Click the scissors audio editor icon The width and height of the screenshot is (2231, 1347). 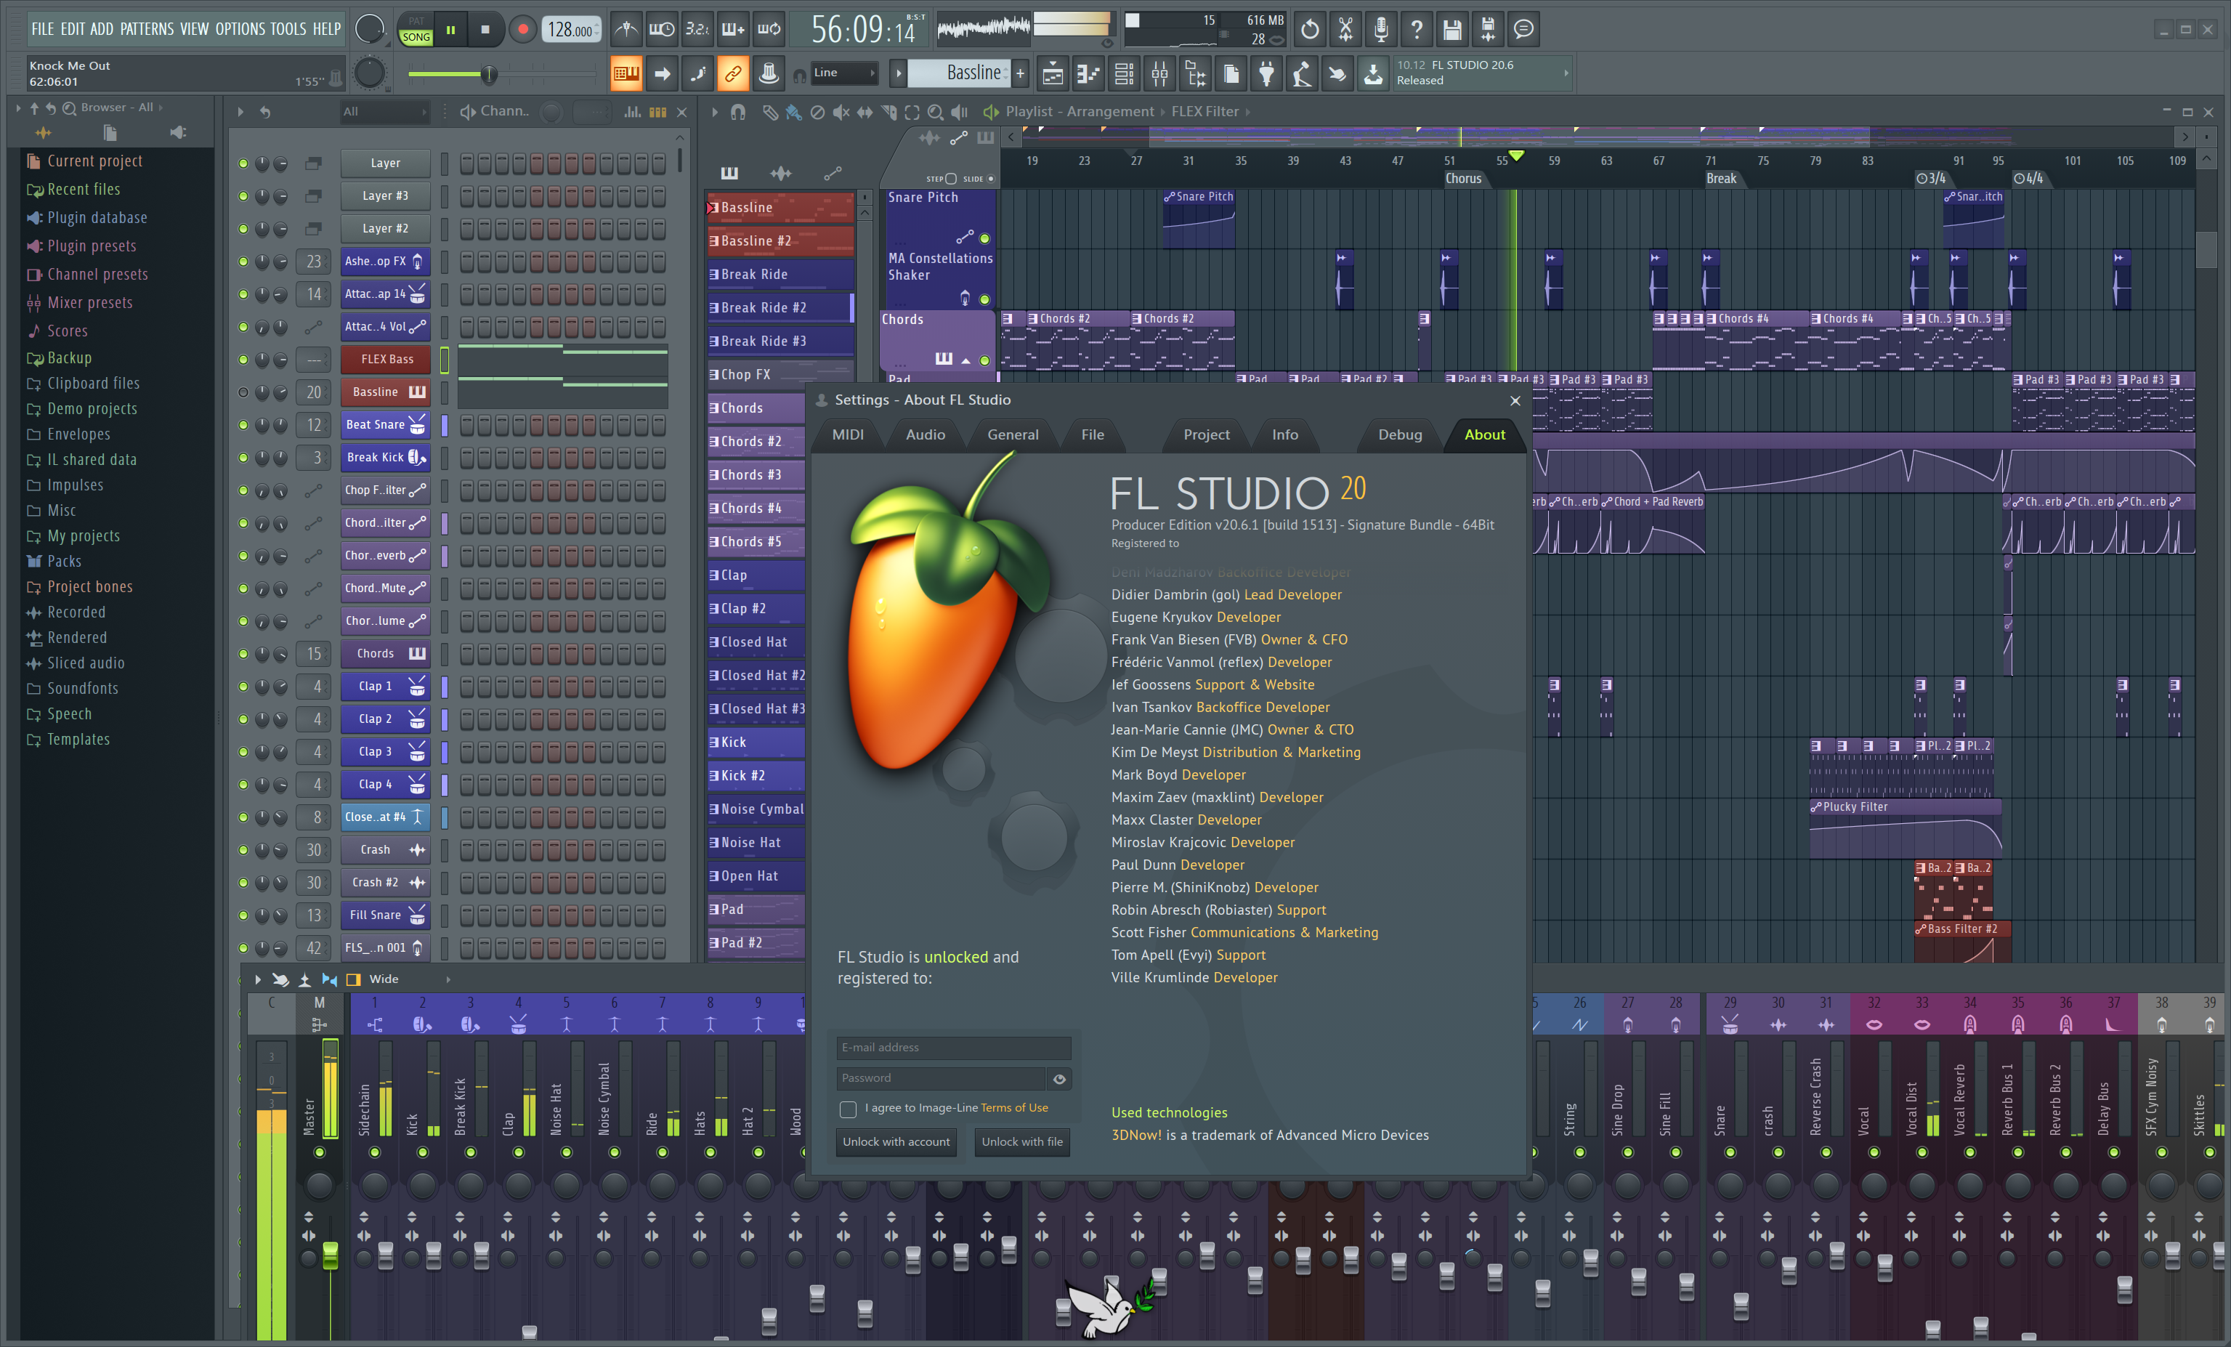click(1345, 30)
